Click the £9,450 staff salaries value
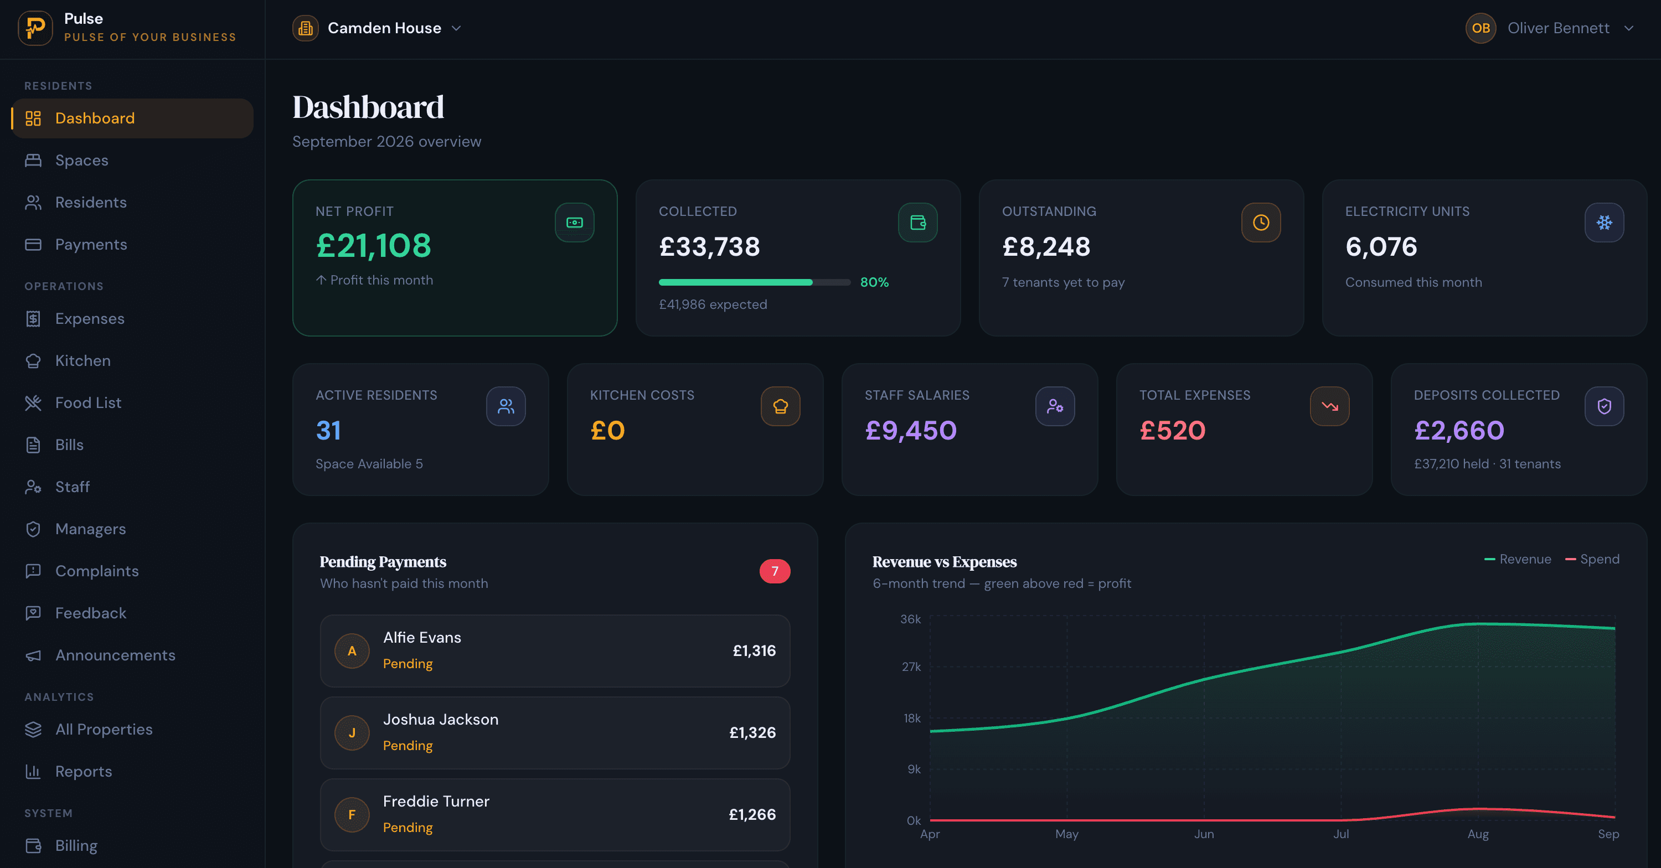 pos(910,431)
